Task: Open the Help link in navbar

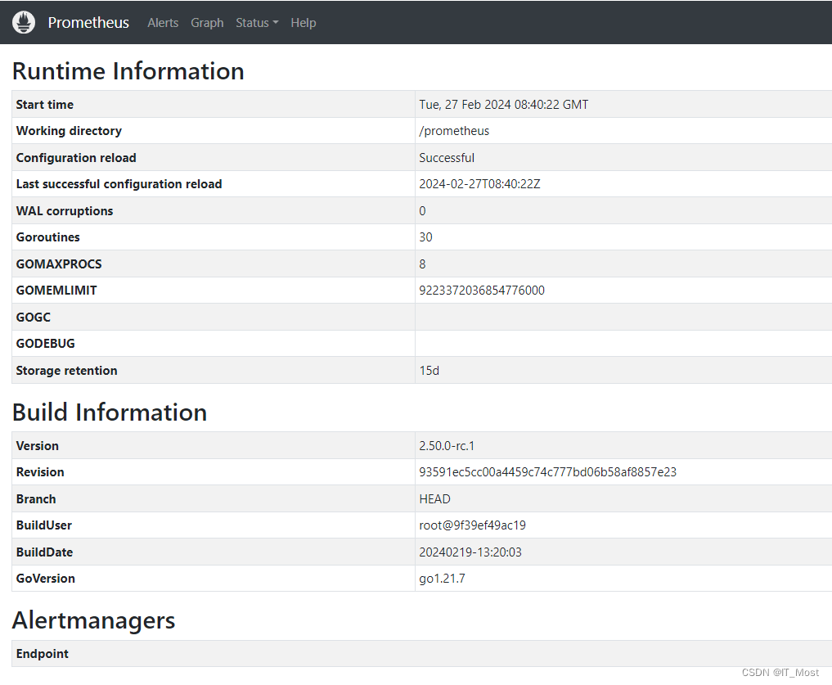Action: coord(303,23)
